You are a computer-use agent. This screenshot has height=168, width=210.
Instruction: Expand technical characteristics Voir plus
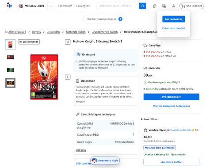pos(81,150)
